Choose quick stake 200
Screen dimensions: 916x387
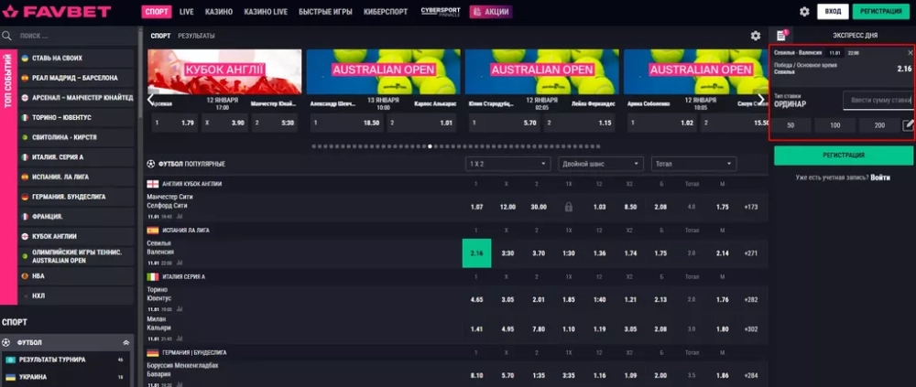[x=879, y=125]
